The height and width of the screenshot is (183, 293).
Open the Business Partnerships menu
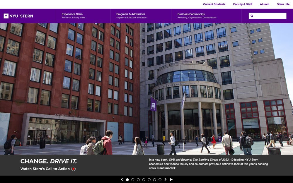pyautogui.click(x=197, y=16)
